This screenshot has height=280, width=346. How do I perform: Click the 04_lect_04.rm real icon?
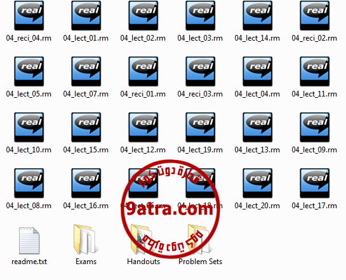258,71
